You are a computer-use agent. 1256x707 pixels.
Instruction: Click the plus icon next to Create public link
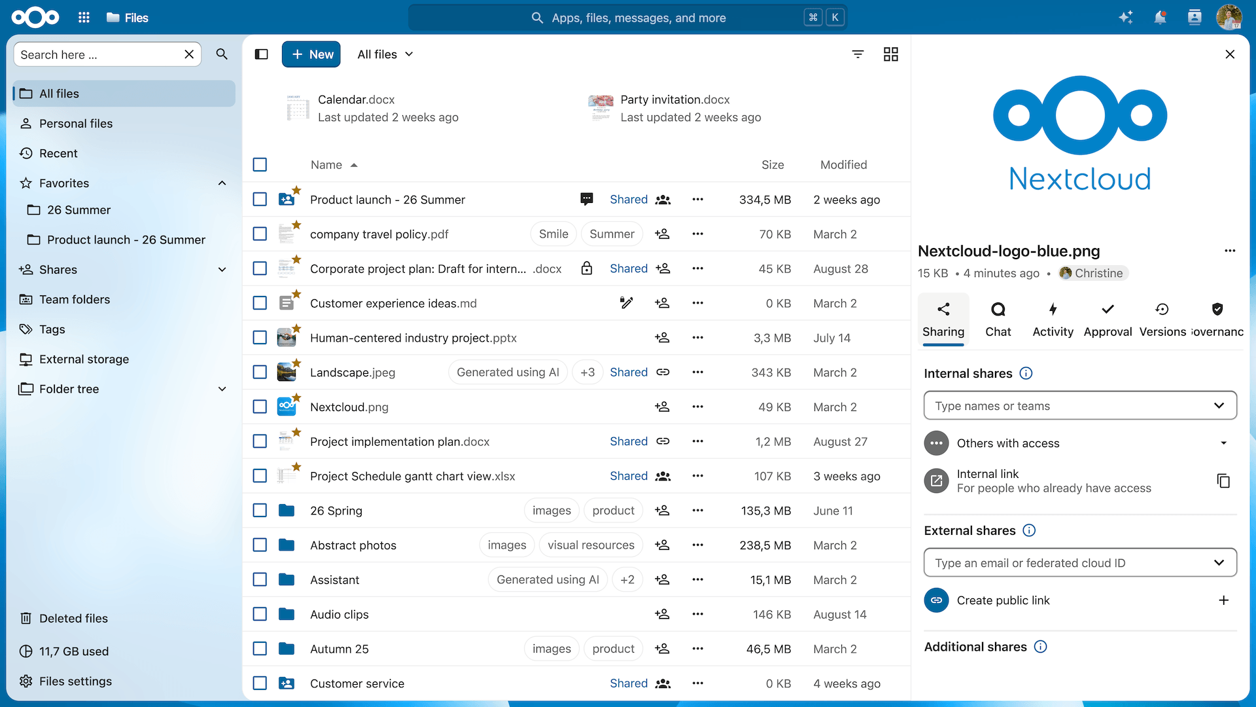(x=1223, y=600)
